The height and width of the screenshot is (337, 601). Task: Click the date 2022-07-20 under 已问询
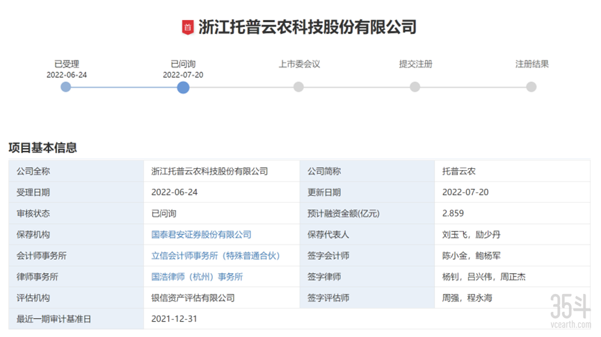pos(183,74)
